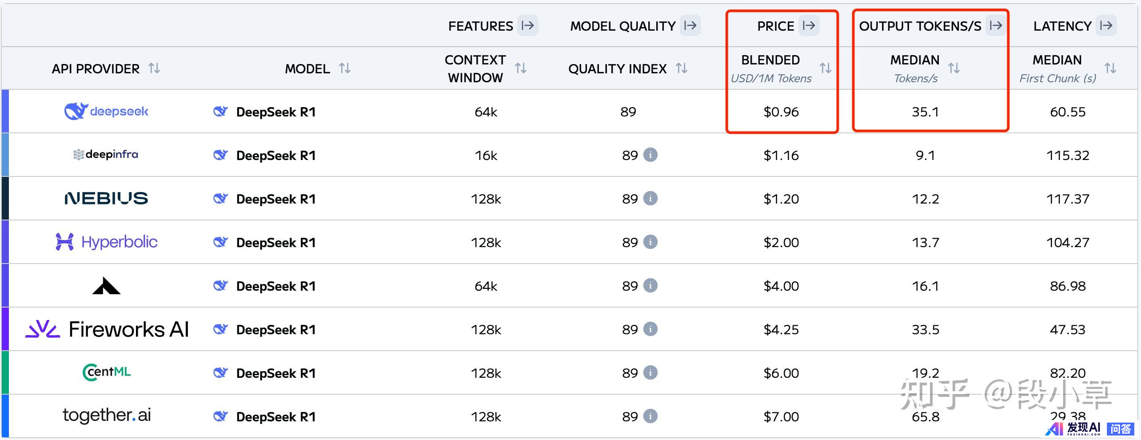The image size is (1141, 440).
Task: Sort by QUALITY INDEX column
Action: [x=682, y=68]
